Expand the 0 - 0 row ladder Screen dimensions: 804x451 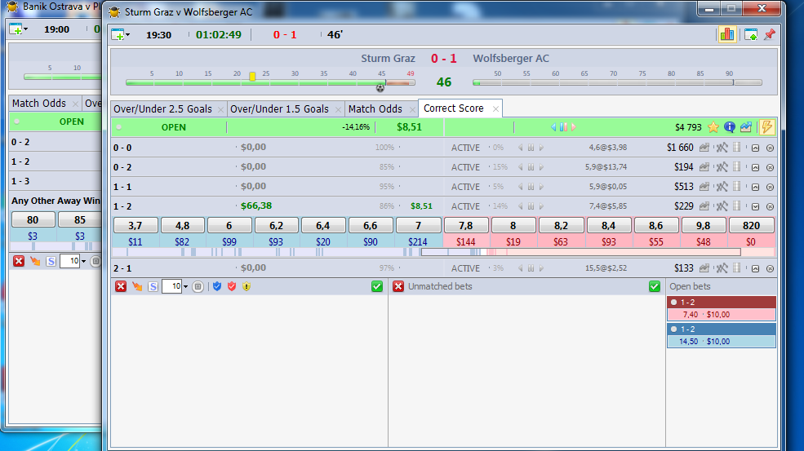[755, 148]
